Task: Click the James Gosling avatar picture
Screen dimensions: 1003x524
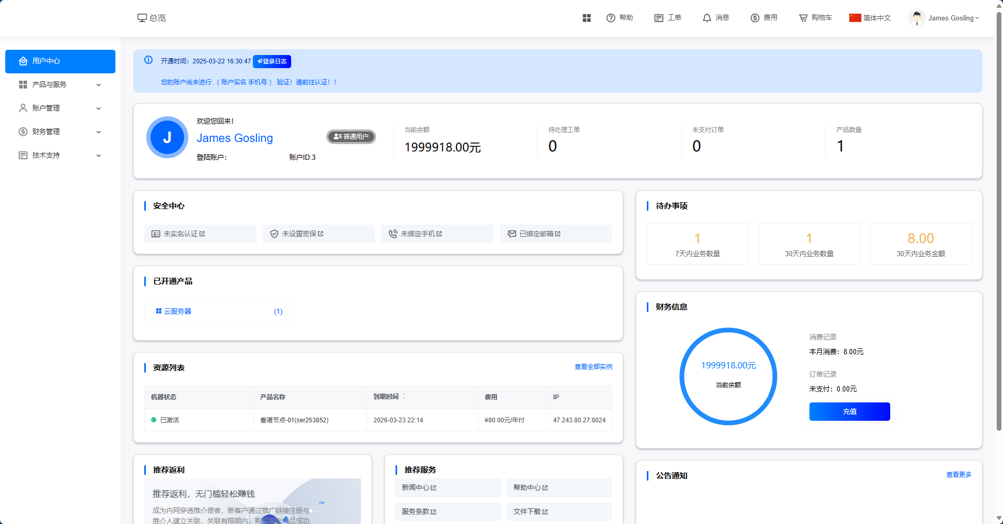Action: pyautogui.click(x=916, y=18)
